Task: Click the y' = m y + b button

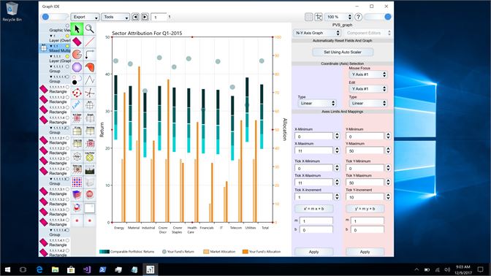Action: [x=365, y=209]
